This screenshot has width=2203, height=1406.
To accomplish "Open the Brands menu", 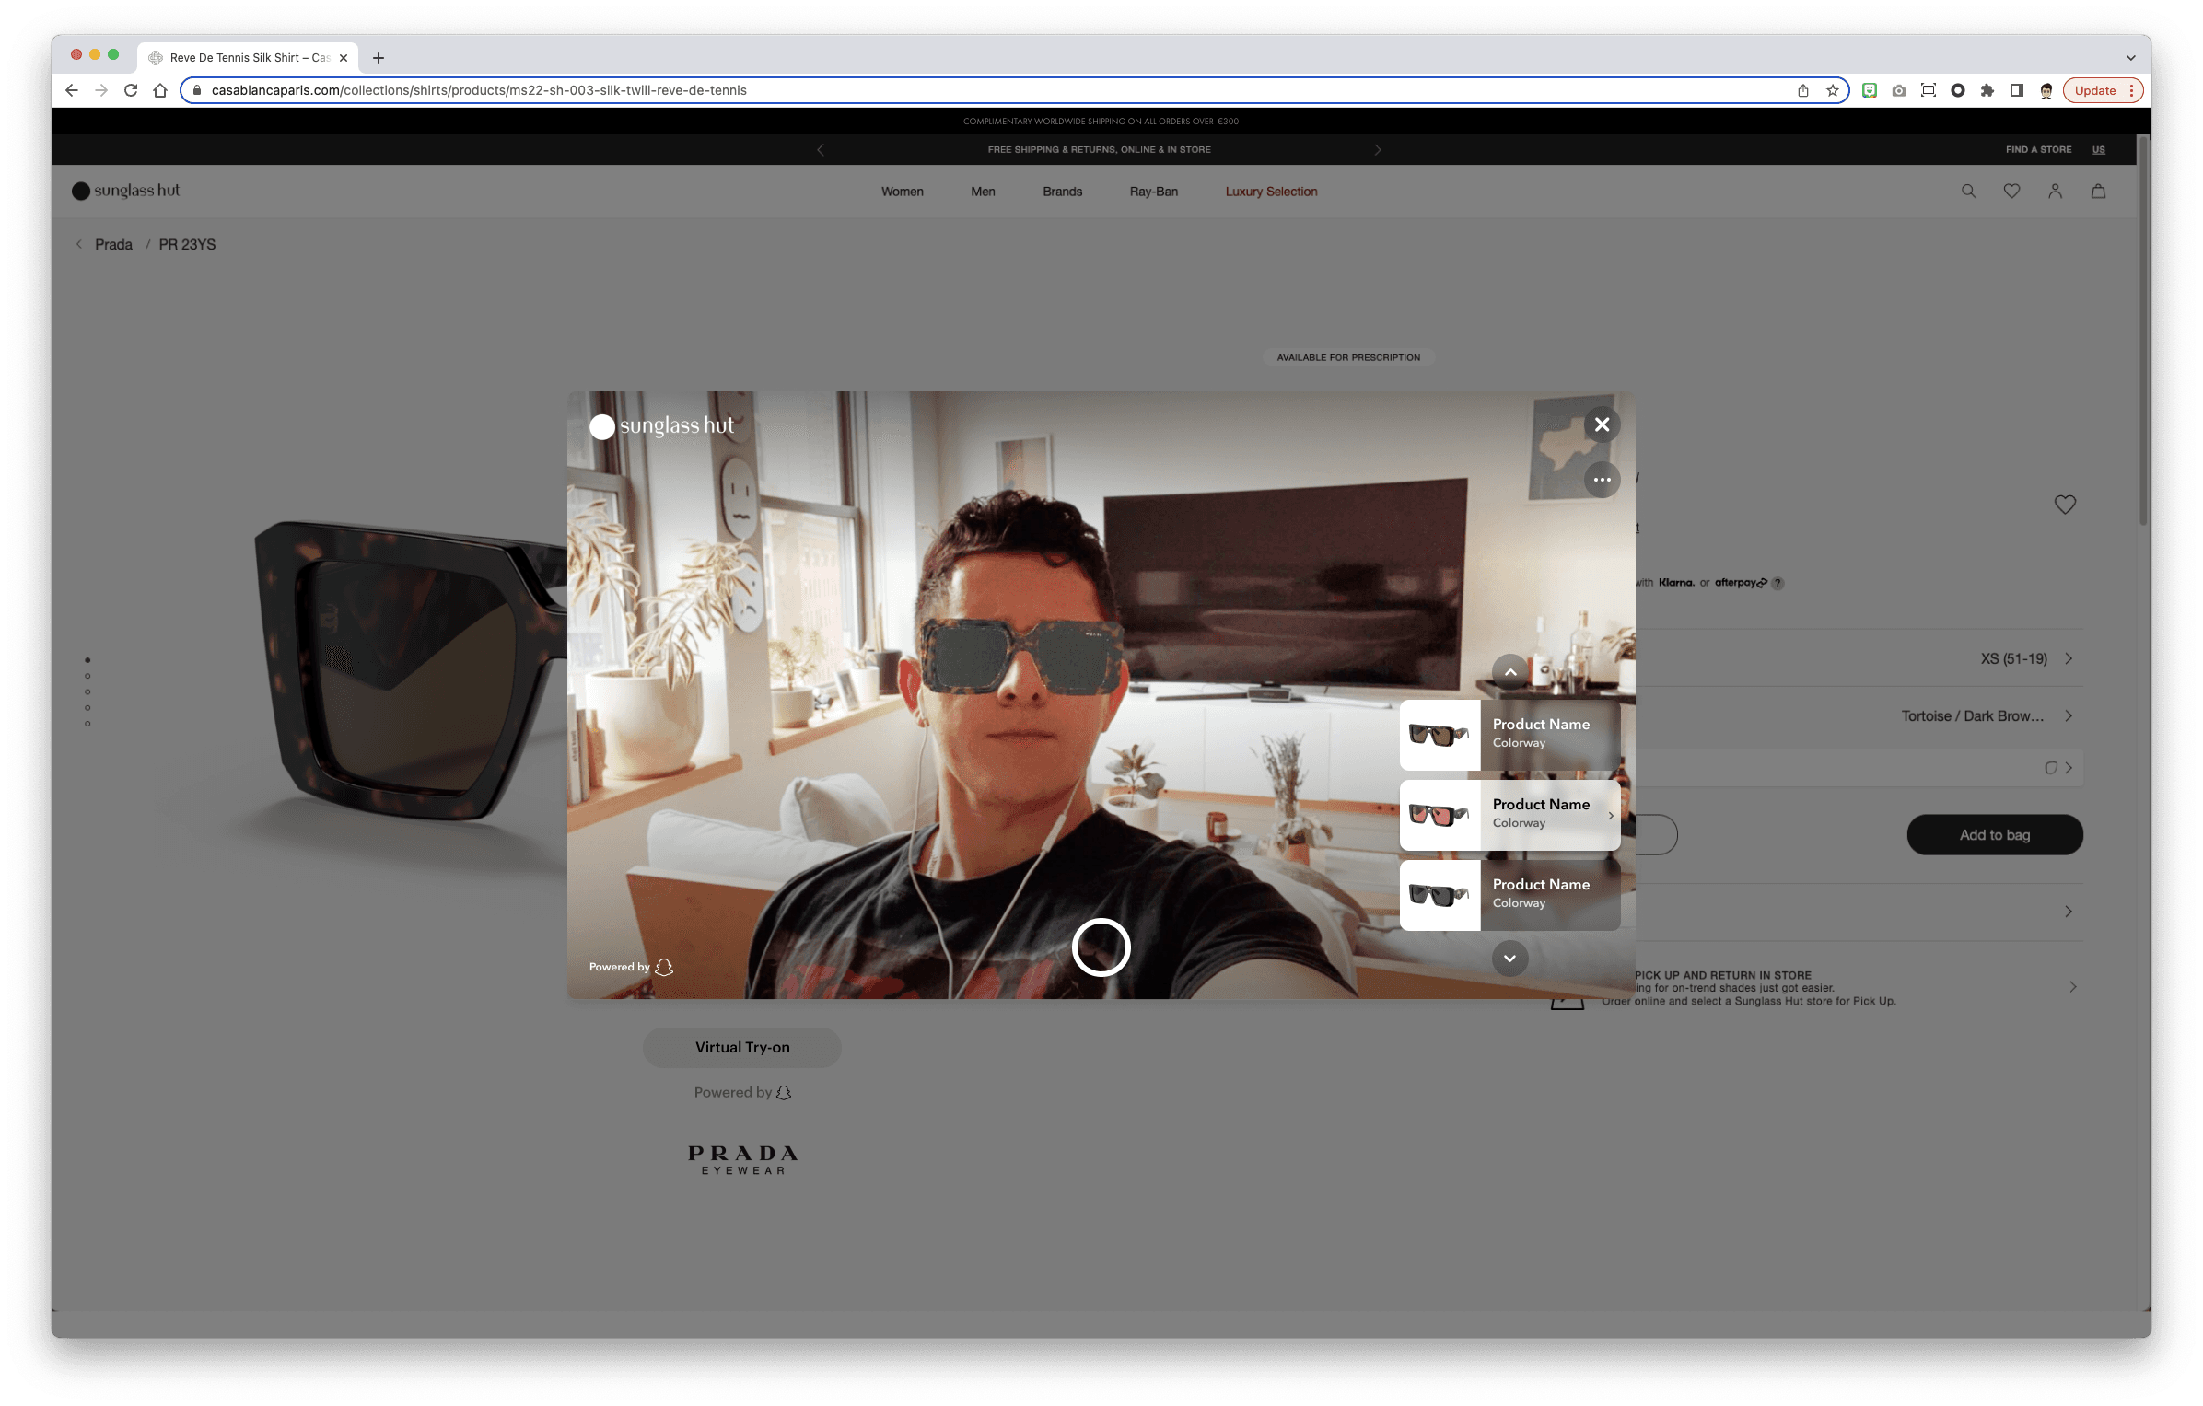I will [1062, 192].
